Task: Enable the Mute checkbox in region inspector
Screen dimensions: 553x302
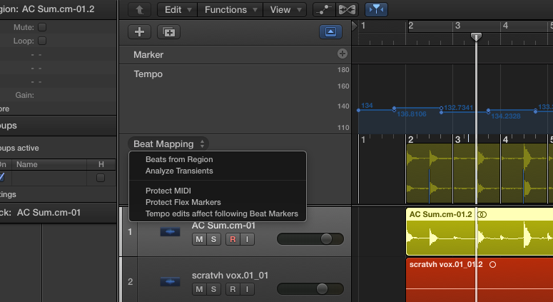Action: [42, 27]
